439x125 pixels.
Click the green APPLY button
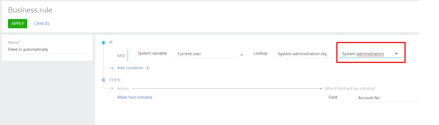click(x=18, y=24)
